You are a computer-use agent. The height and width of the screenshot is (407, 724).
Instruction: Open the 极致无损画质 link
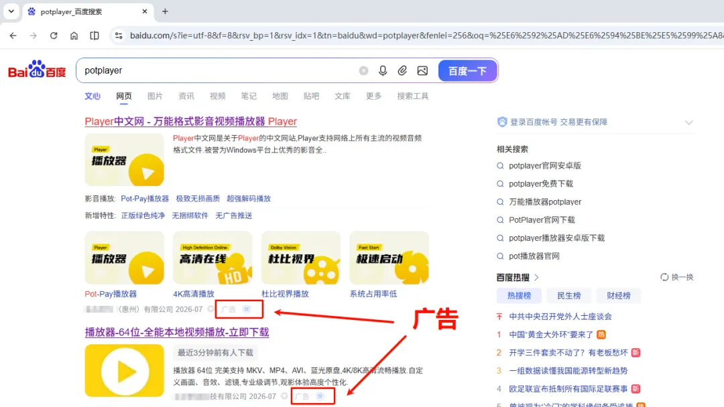[198, 199]
